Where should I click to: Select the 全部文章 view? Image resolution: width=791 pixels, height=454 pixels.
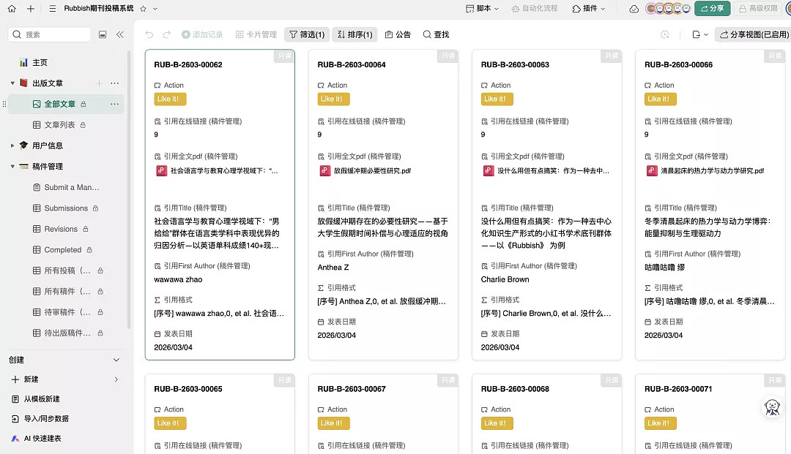(x=59, y=104)
